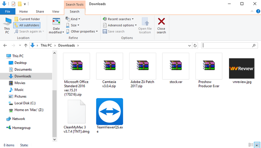Open the Recent searches dropdown
This screenshot has height=148, width=261.
tap(118, 19)
